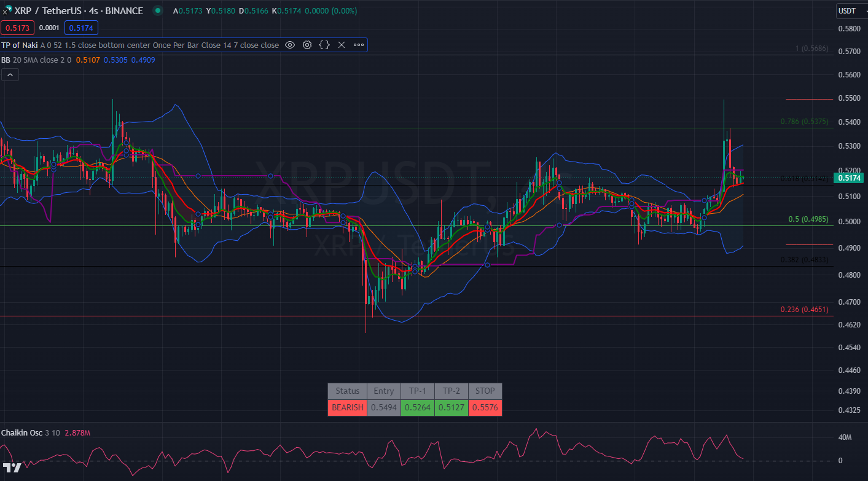
Task: Click the green market status dot
Action: pos(158,10)
